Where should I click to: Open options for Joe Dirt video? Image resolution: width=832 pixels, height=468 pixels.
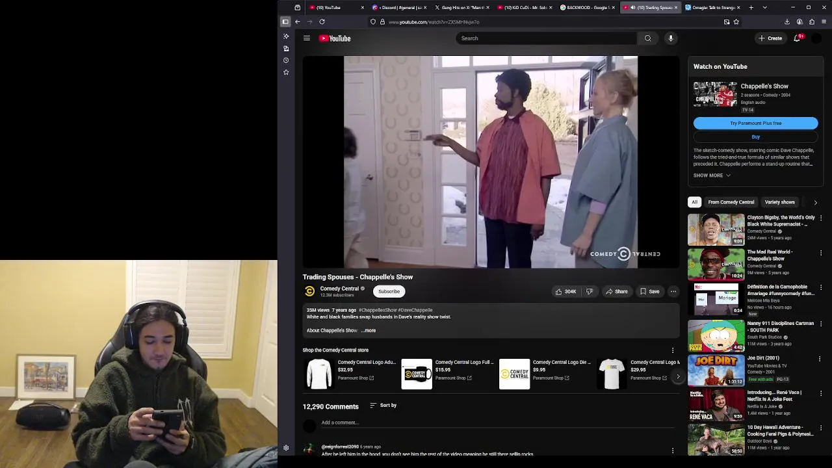click(820, 359)
